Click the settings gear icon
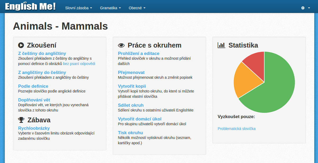This screenshot has height=163, width=318. click(x=303, y=8)
